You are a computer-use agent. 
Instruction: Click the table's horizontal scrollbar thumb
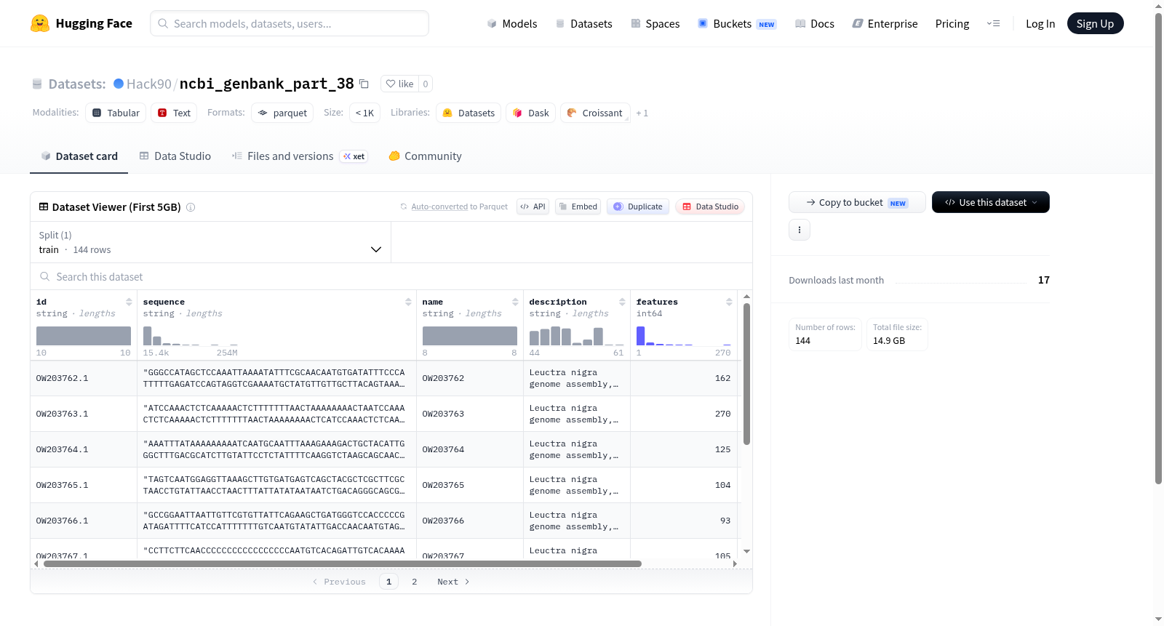pyautogui.click(x=343, y=563)
